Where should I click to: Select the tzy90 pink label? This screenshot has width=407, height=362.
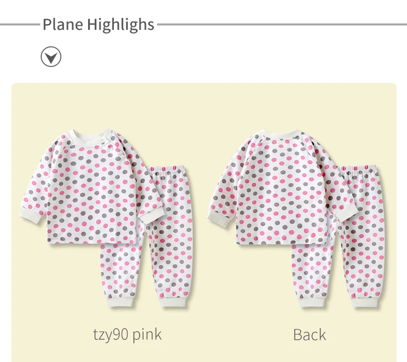127,335
